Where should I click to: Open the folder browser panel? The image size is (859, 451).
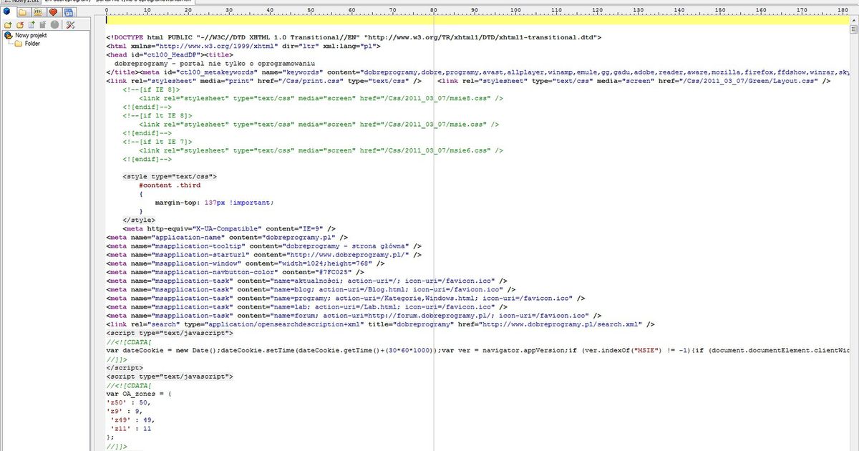(x=24, y=11)
